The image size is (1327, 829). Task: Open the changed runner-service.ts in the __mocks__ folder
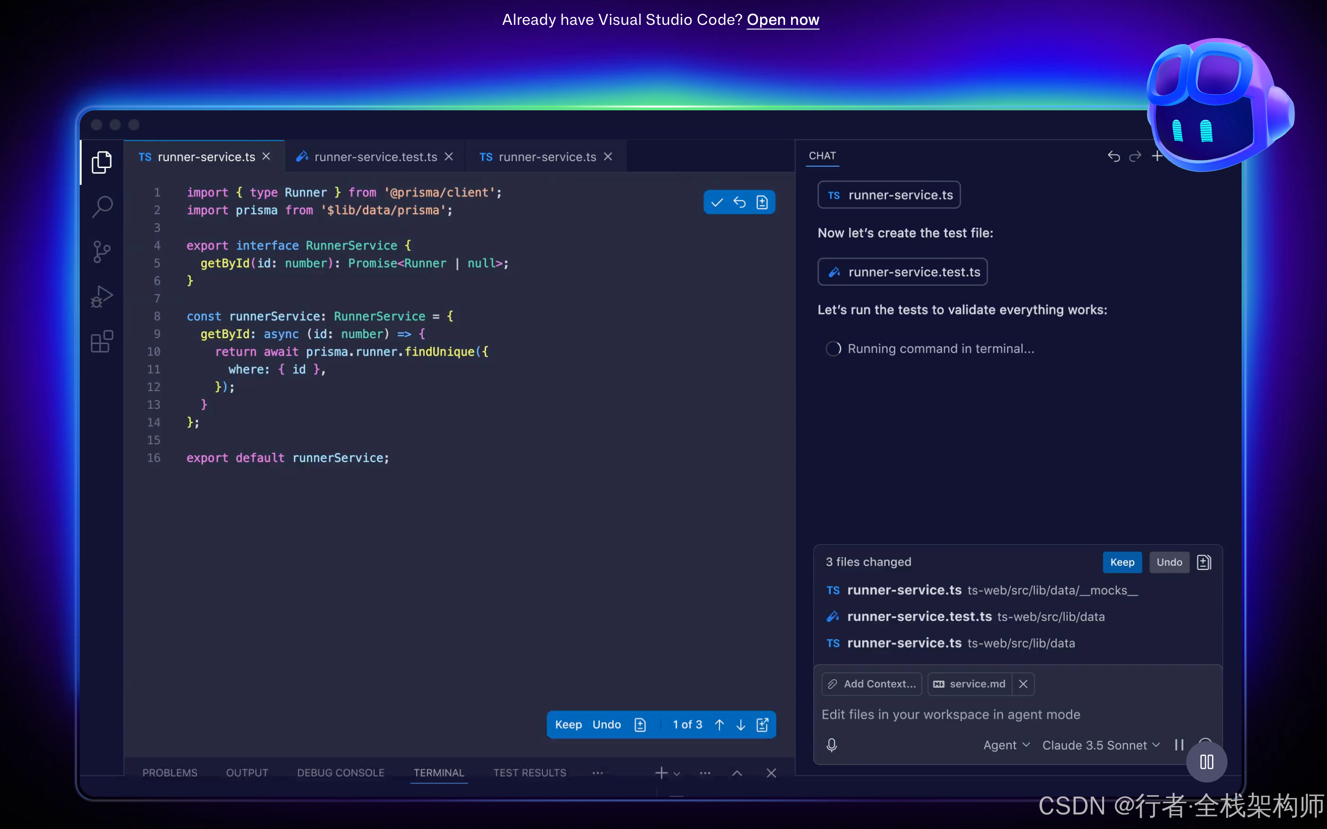(982, 590)
